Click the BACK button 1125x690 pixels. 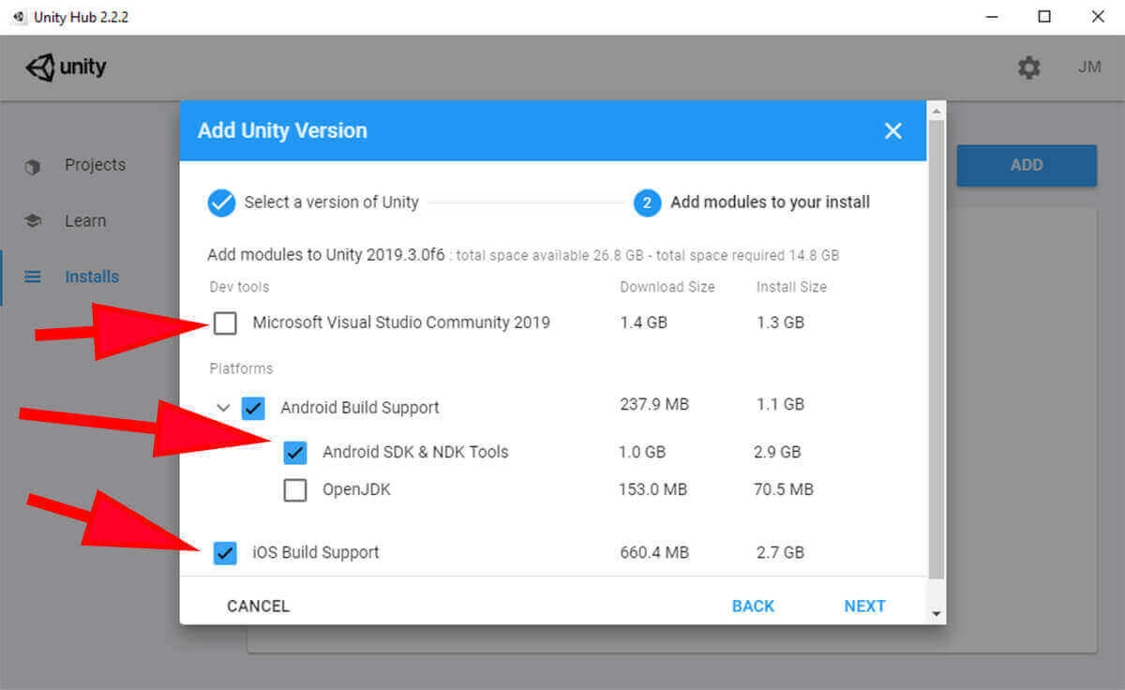point(753,607)
